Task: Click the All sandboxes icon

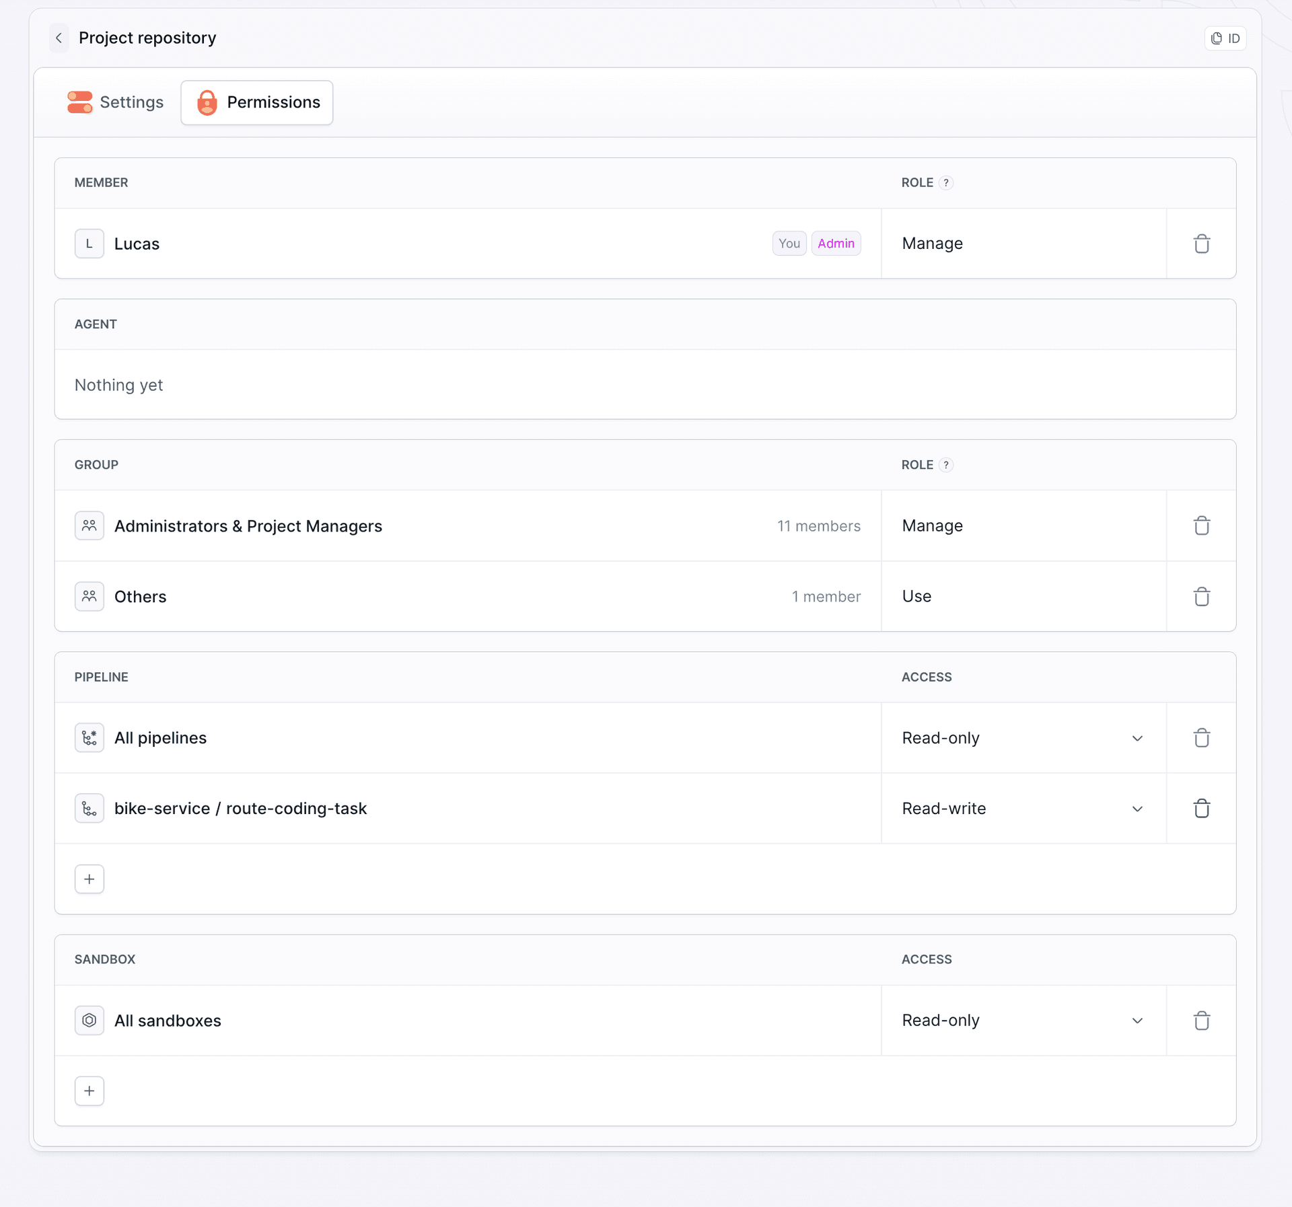Action: [89, 1021]
